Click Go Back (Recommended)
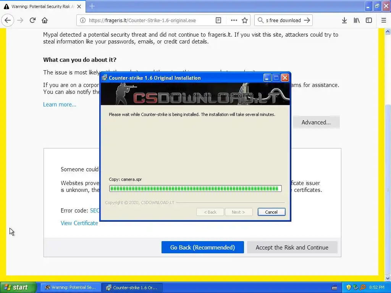Viewport: 391px width, 293px height. (202, 247)
